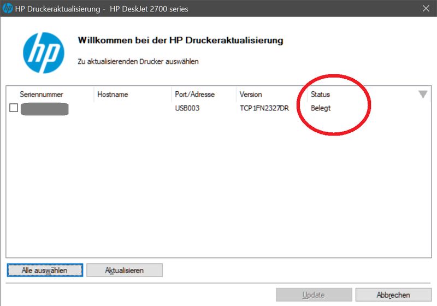Image resolution: width=437 pixels, height=306 pixels.
Task: Click the HP logo icon in title bar
Action: (x=8, y=8)
